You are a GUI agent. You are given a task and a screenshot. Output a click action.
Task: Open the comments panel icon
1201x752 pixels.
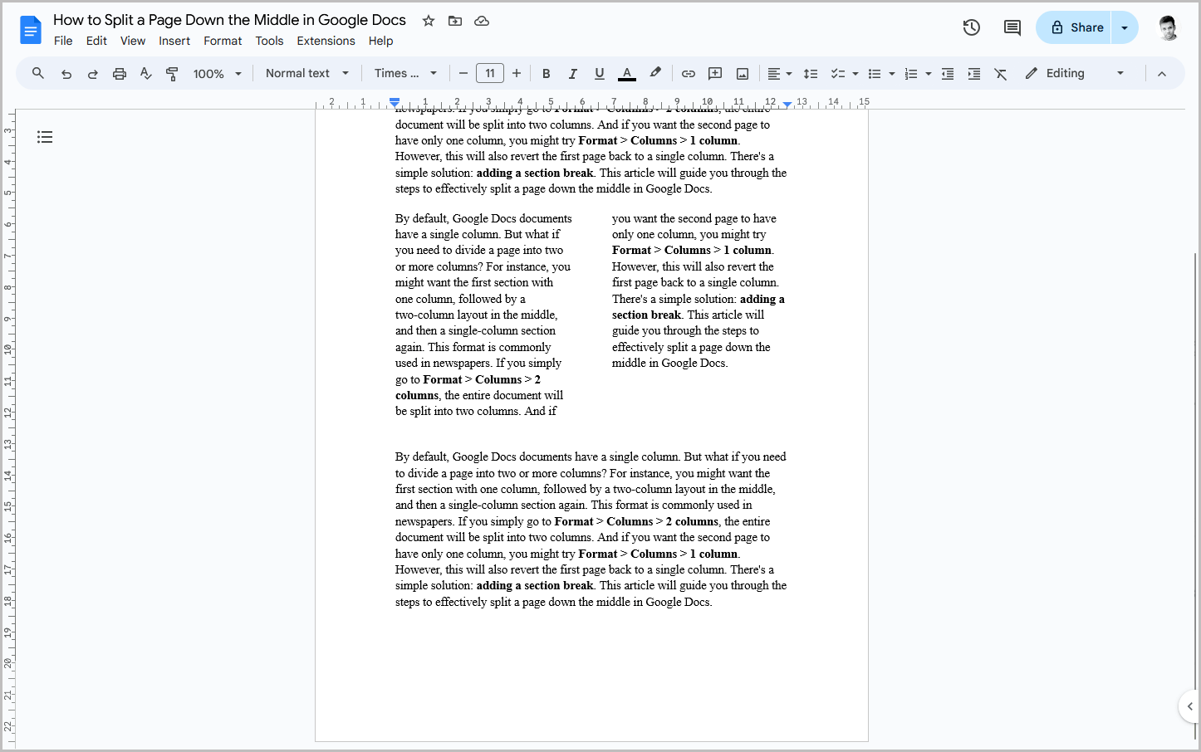pyautogui.click(x=1012, y=27)
